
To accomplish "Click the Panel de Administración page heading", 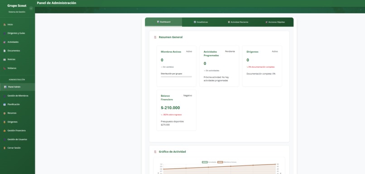I will [57, 3].
